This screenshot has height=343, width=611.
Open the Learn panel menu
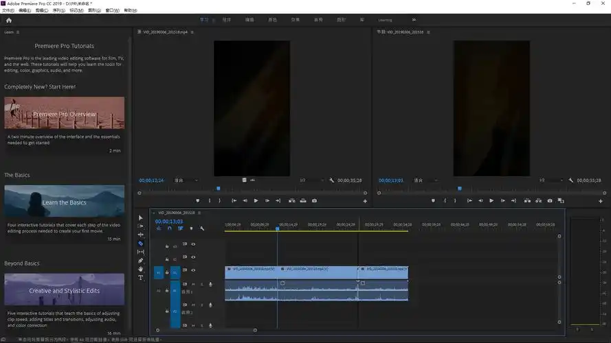pyautogui.click(x=18, y=32)
